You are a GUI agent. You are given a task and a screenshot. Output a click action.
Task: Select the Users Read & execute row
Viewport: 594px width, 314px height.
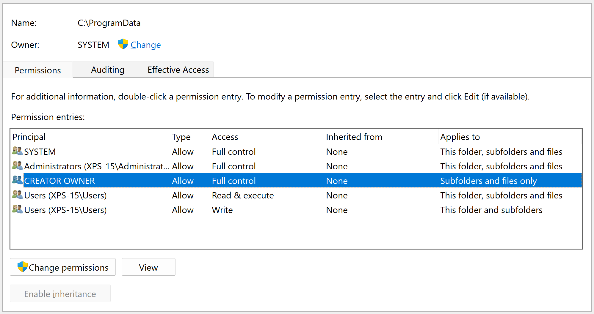[x=242, y=195]
